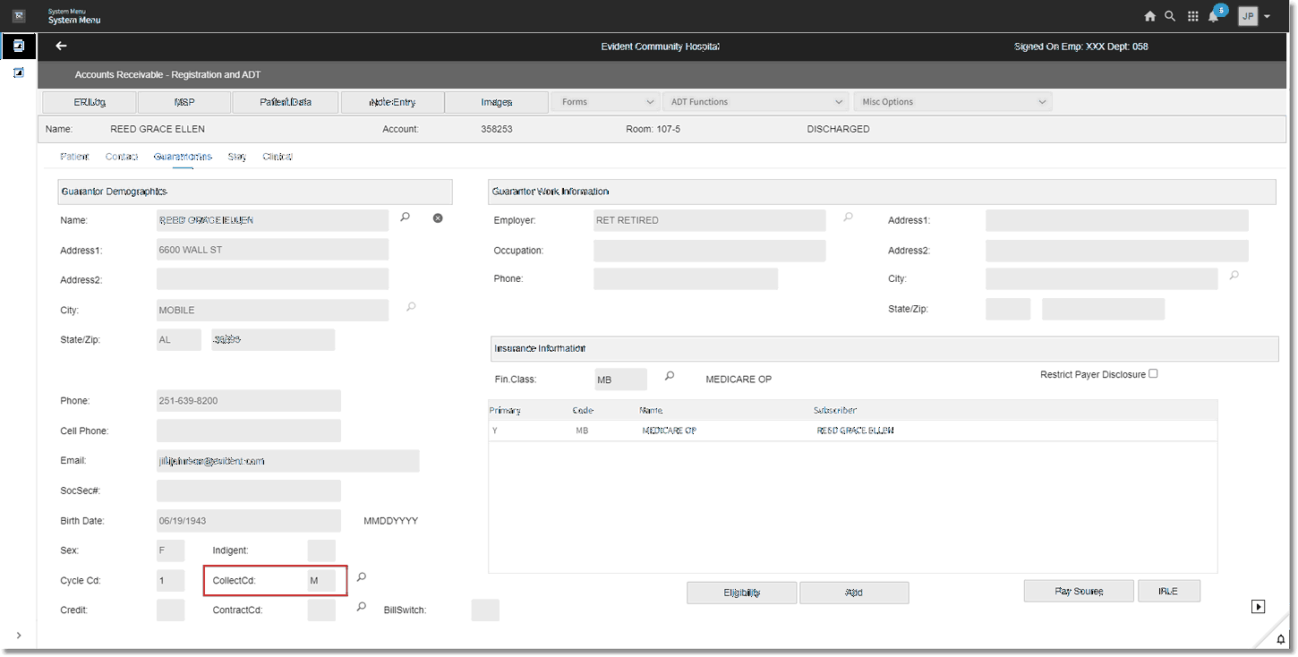View notifications bell icon
The width and height of the screenshot is (1298, 657).
[1214, 17]
